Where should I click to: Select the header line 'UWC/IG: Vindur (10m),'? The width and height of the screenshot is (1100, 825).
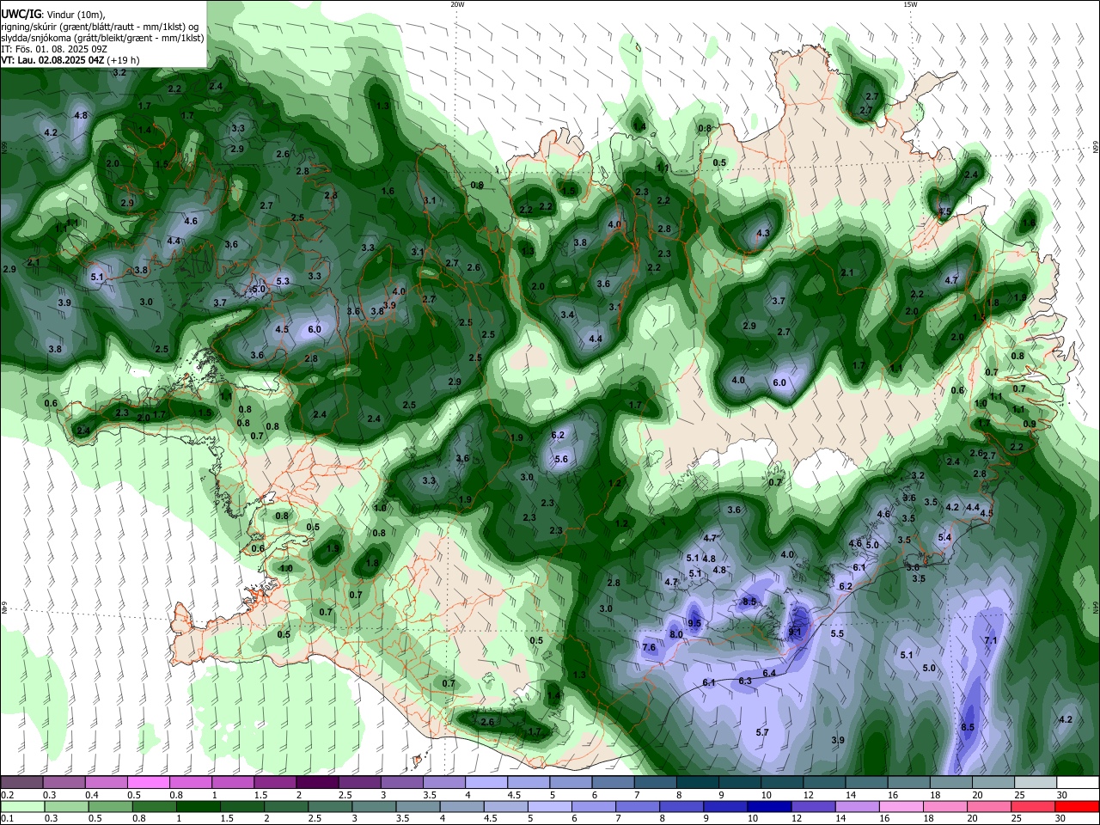click(x=54, y=15)
